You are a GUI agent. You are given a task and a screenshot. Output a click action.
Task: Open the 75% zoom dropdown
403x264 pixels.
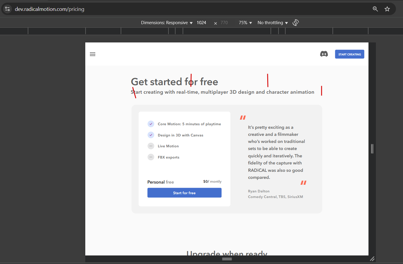click(245, 23)
